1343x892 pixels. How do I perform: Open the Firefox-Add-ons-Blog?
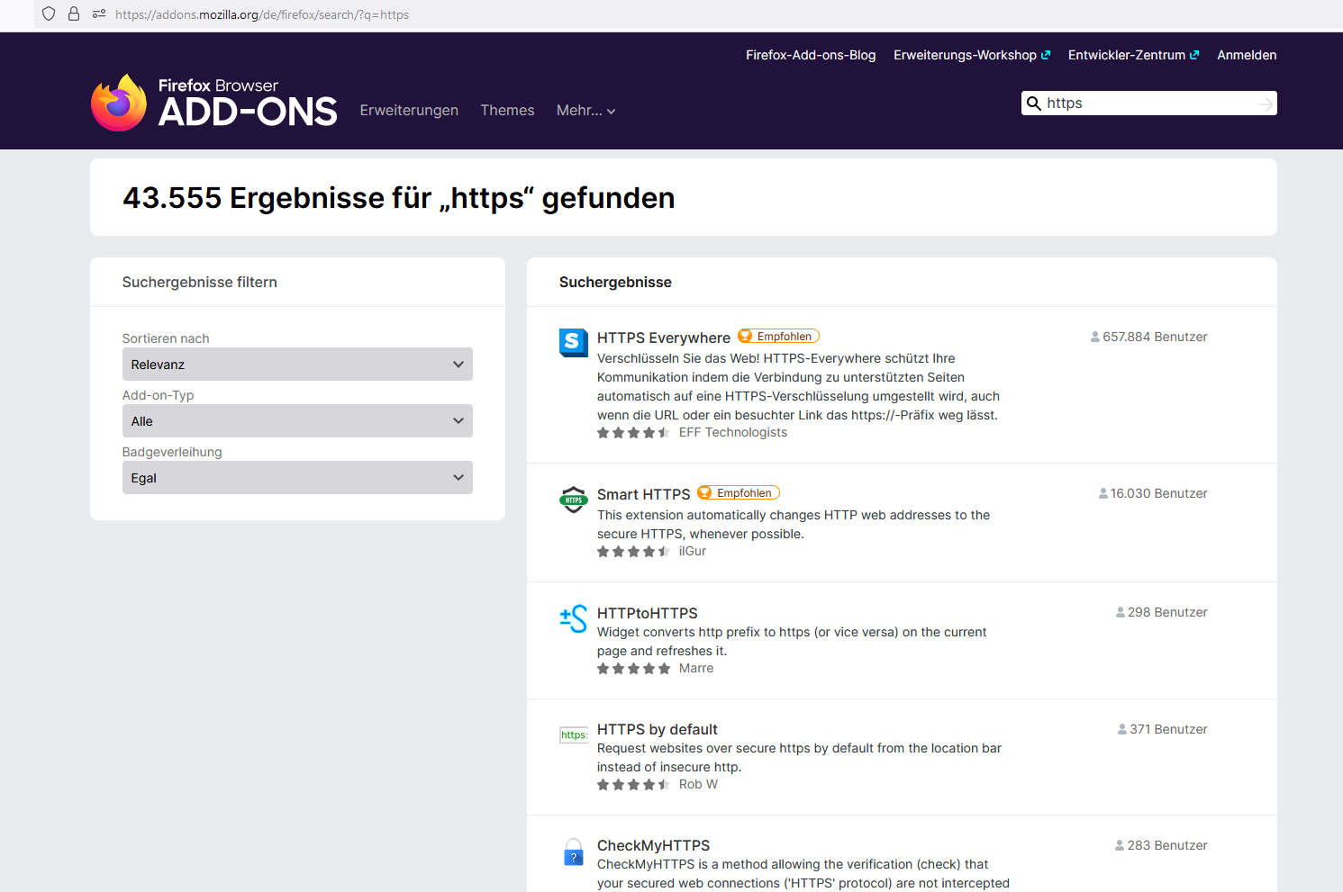click(810, 54)
